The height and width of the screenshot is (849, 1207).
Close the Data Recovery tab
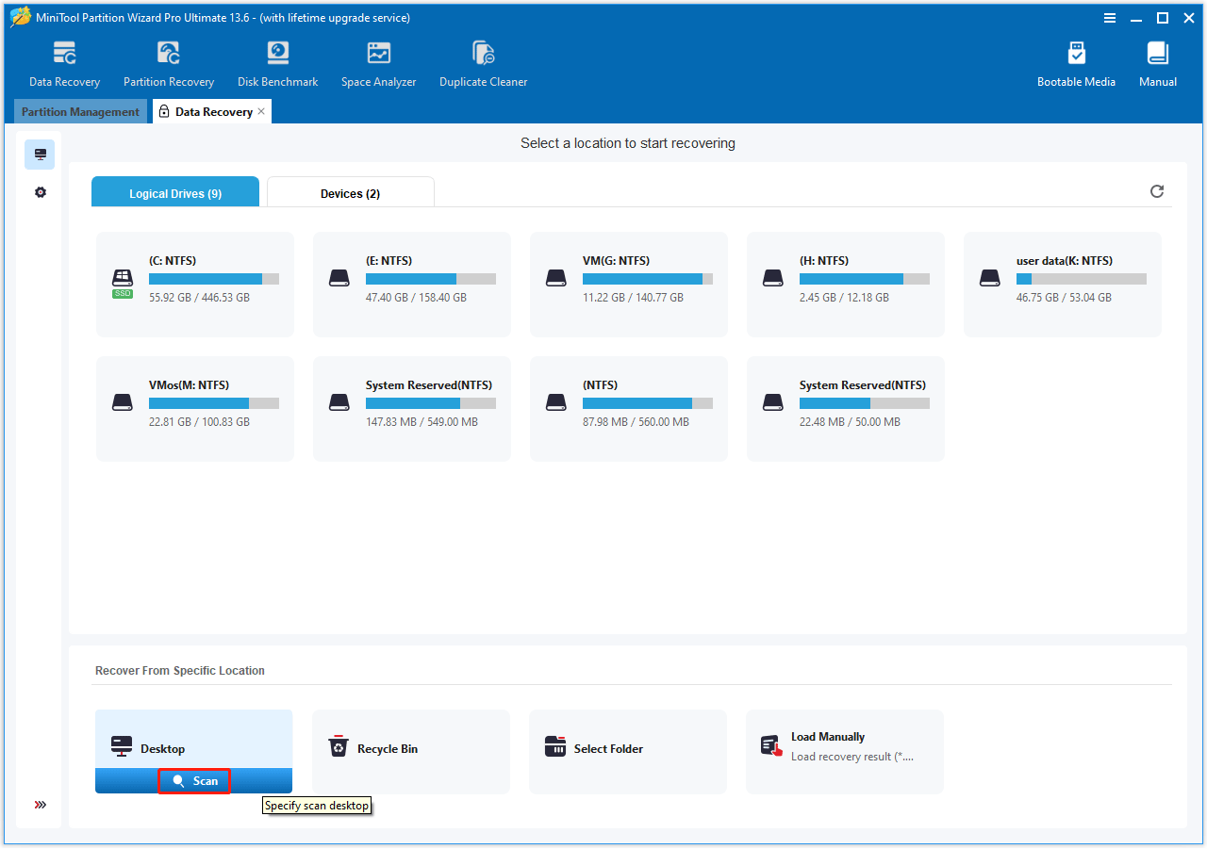[261, 111]
